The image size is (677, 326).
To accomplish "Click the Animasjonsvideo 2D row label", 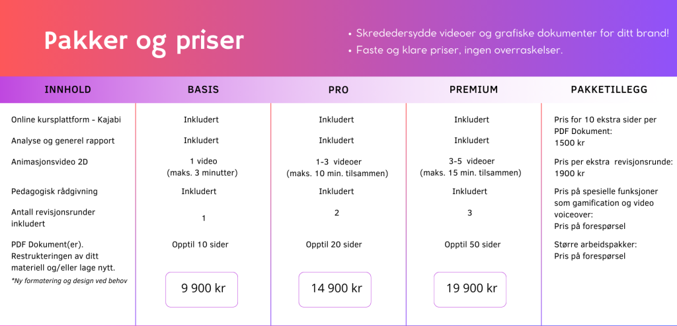I will tap(50, 161).
